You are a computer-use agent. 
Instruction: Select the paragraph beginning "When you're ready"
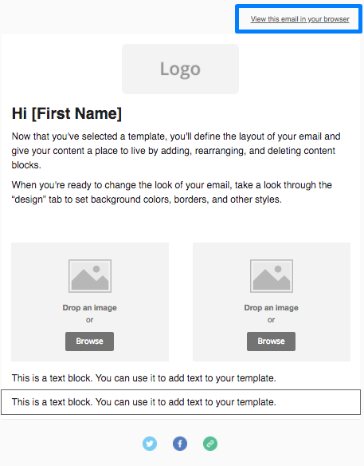(172, 192)
